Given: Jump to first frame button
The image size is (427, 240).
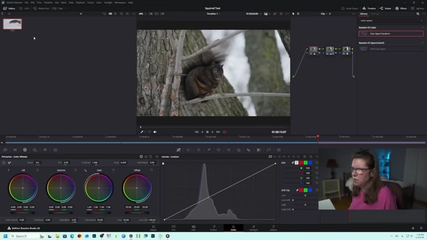Looking at the screenshot, I should (197, 132).
